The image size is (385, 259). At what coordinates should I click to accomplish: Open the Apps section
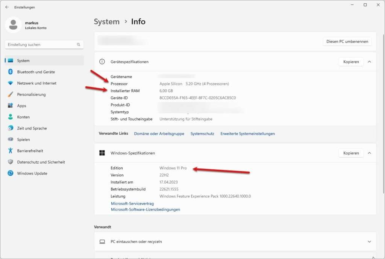click(23, 105)
